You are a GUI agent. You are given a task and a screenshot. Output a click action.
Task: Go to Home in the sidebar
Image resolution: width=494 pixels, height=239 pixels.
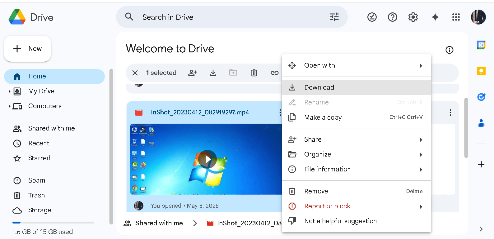coord(54,77)
